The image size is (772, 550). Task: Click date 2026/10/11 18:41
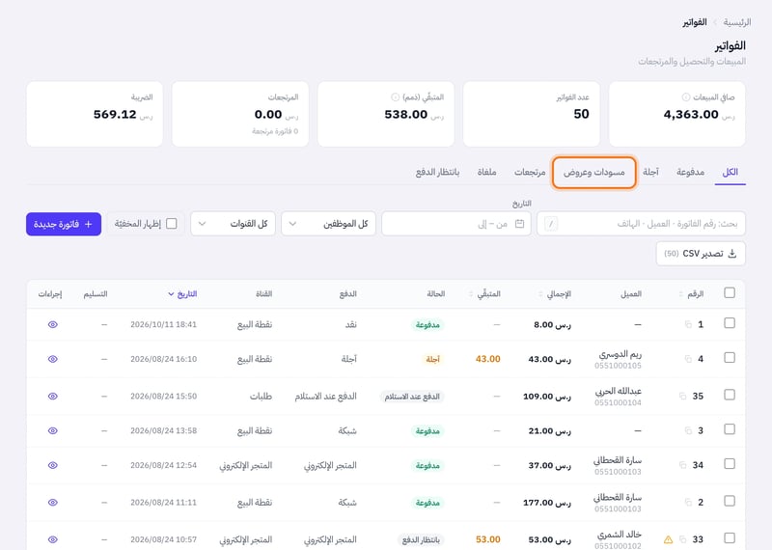pyautogui.click(x=163, y=324)
